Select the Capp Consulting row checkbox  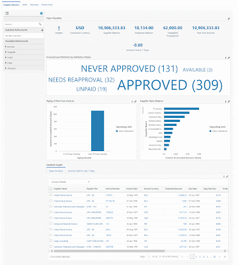[51, 241]
